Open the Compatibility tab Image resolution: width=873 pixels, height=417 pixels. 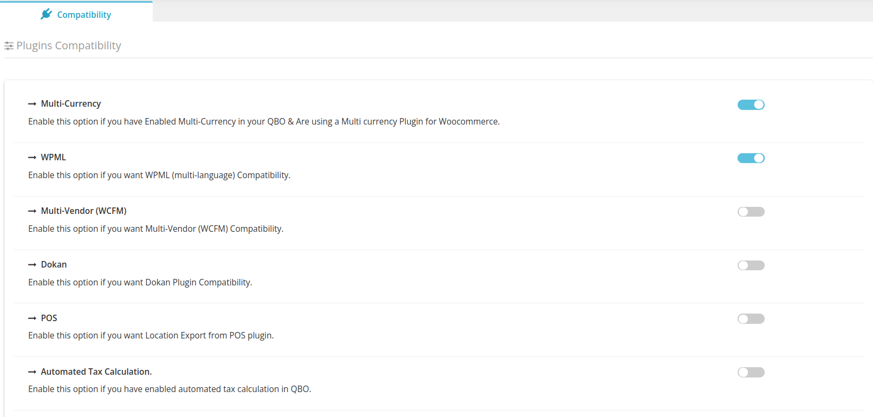click(x=76, y=12)
